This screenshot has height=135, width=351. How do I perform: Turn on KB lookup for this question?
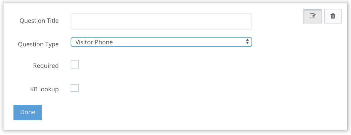pyautogui.click(x=75, y=88)
